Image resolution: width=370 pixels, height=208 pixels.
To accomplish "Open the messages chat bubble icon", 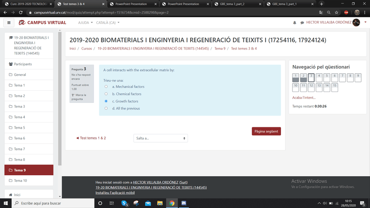I will pos(301,23).
